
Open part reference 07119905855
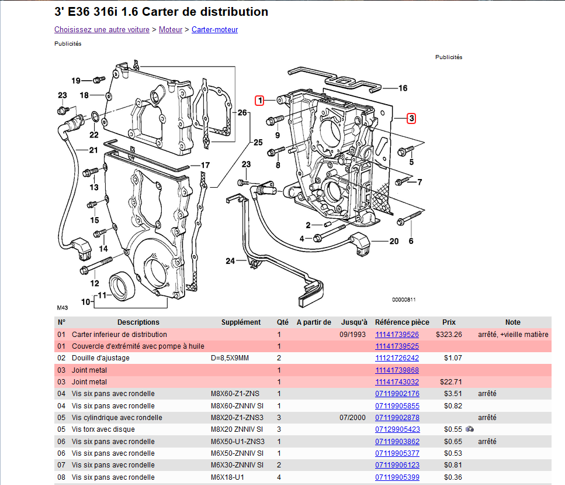[x=397, y=405]
